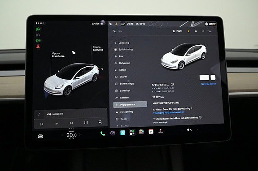Open Bluetooth settings icon

[203, 31]
